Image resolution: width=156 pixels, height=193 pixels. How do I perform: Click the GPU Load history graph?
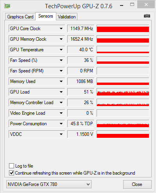[x=123, y=92]
